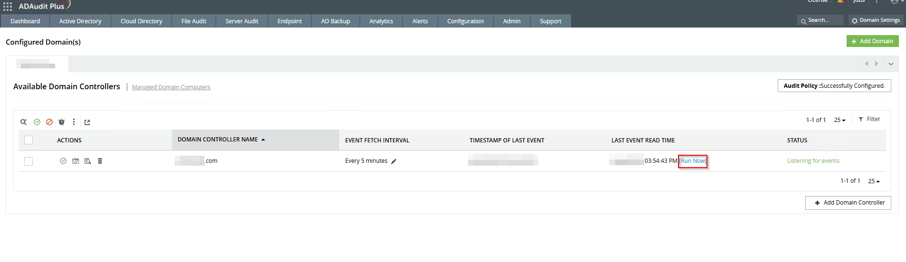Edit the event fetch interval with the pencil icon

(x=393, y=161)
